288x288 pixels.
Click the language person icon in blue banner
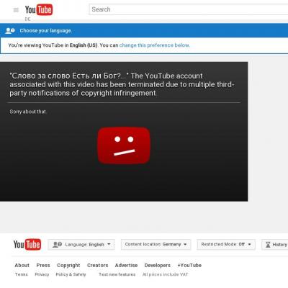[10, 31]
